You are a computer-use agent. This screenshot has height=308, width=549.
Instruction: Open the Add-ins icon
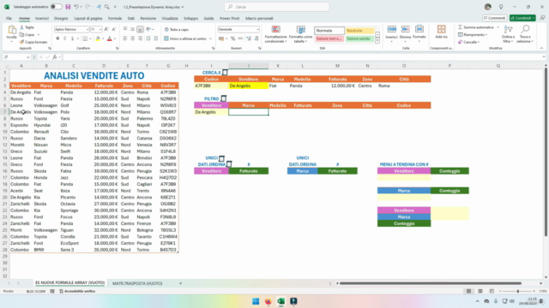coord(441,33)
